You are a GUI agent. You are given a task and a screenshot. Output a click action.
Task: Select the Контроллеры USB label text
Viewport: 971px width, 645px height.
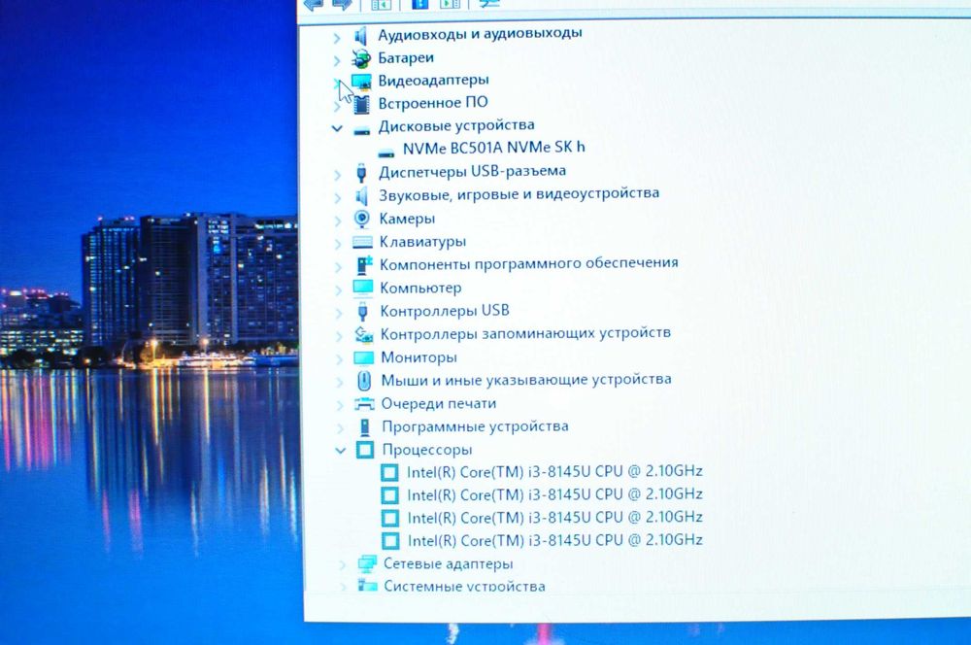point(445,311)
